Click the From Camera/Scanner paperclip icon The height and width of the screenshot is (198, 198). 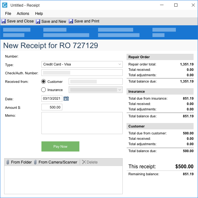click(35, 162)
